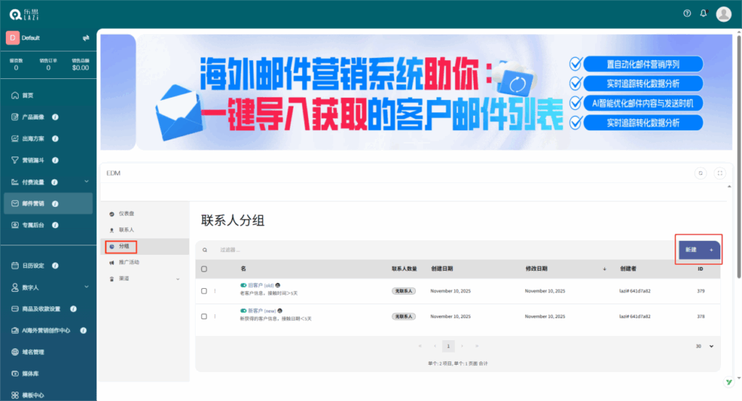Click three-dot menu on 旧客户 row
Viewport: 742px width, 401px height.
click(214, 290)
